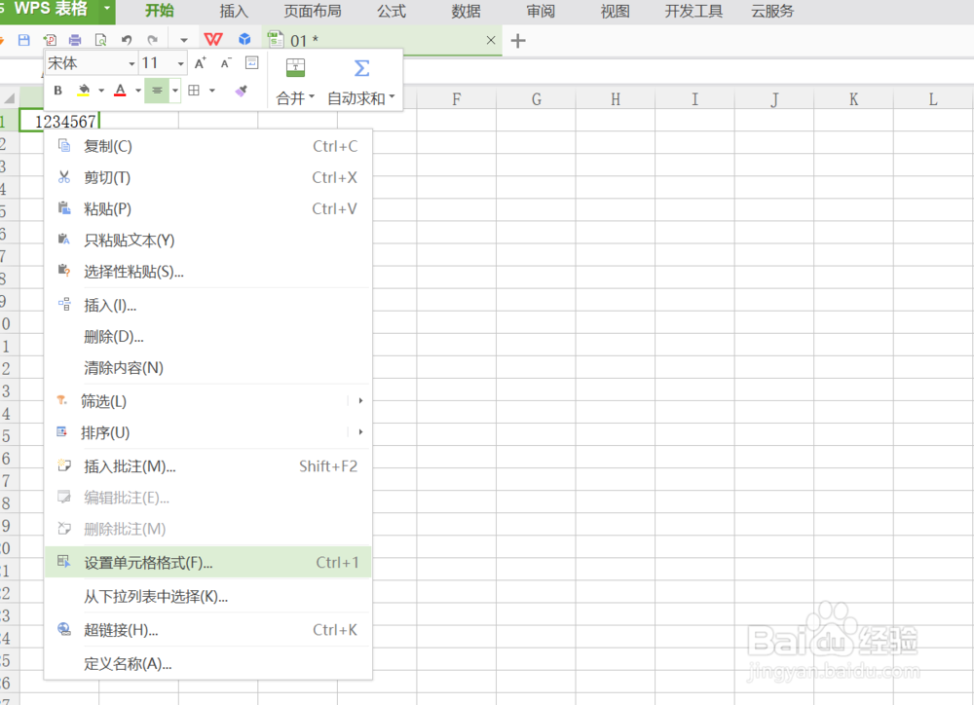This screenshot has height=705, width=974.
Task: Increase font size with A+ icon
Action: click(x=200, y=62)
